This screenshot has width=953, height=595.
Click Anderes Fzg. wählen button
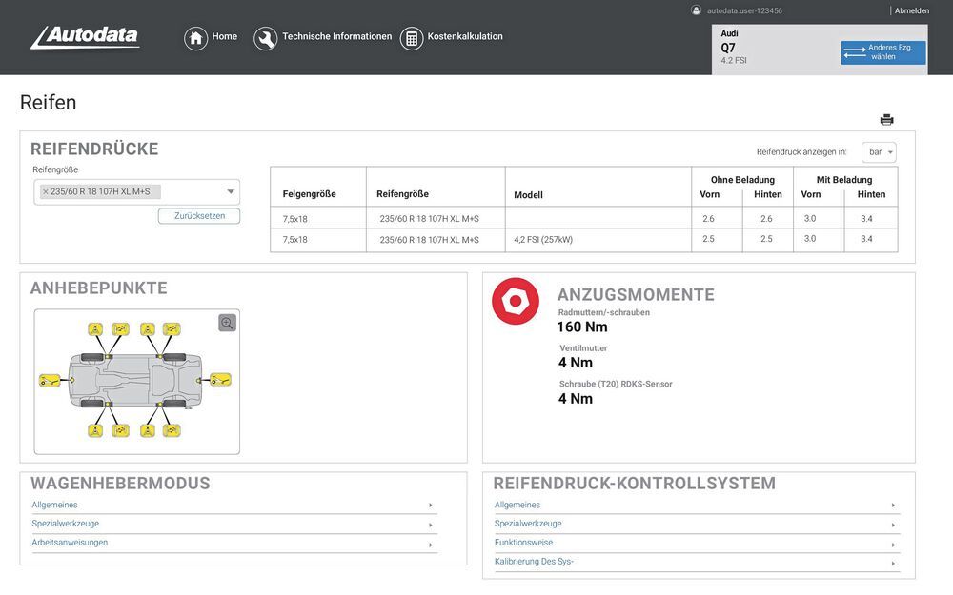click(x=883, y=52)
